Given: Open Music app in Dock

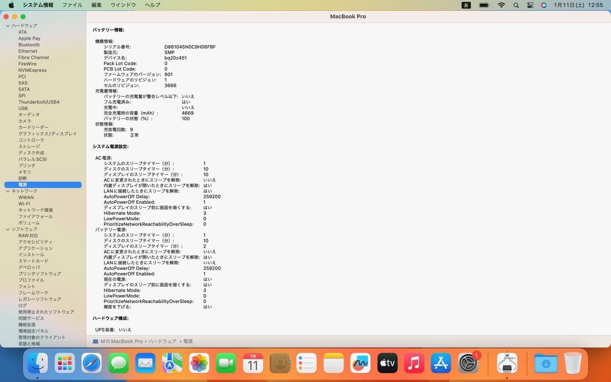Looking at the screenshot, I should pos(414,363).
